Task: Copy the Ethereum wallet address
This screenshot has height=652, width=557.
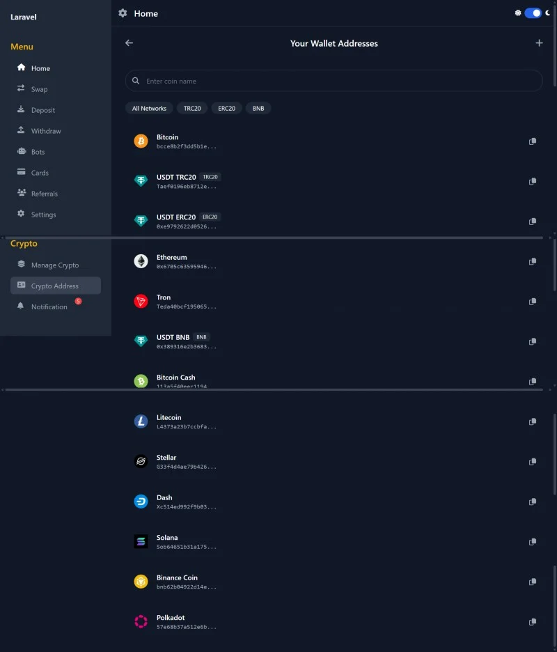Action: coord(532,261)
